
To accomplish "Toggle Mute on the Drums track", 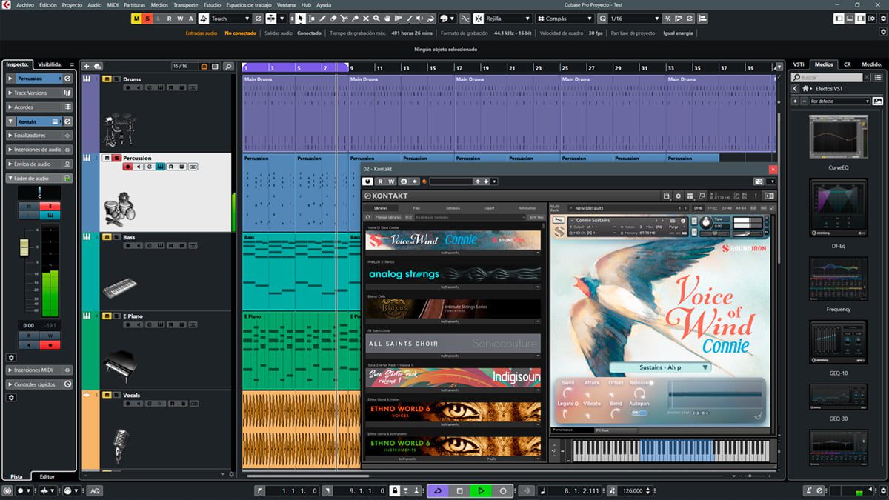I will [107, 79].
